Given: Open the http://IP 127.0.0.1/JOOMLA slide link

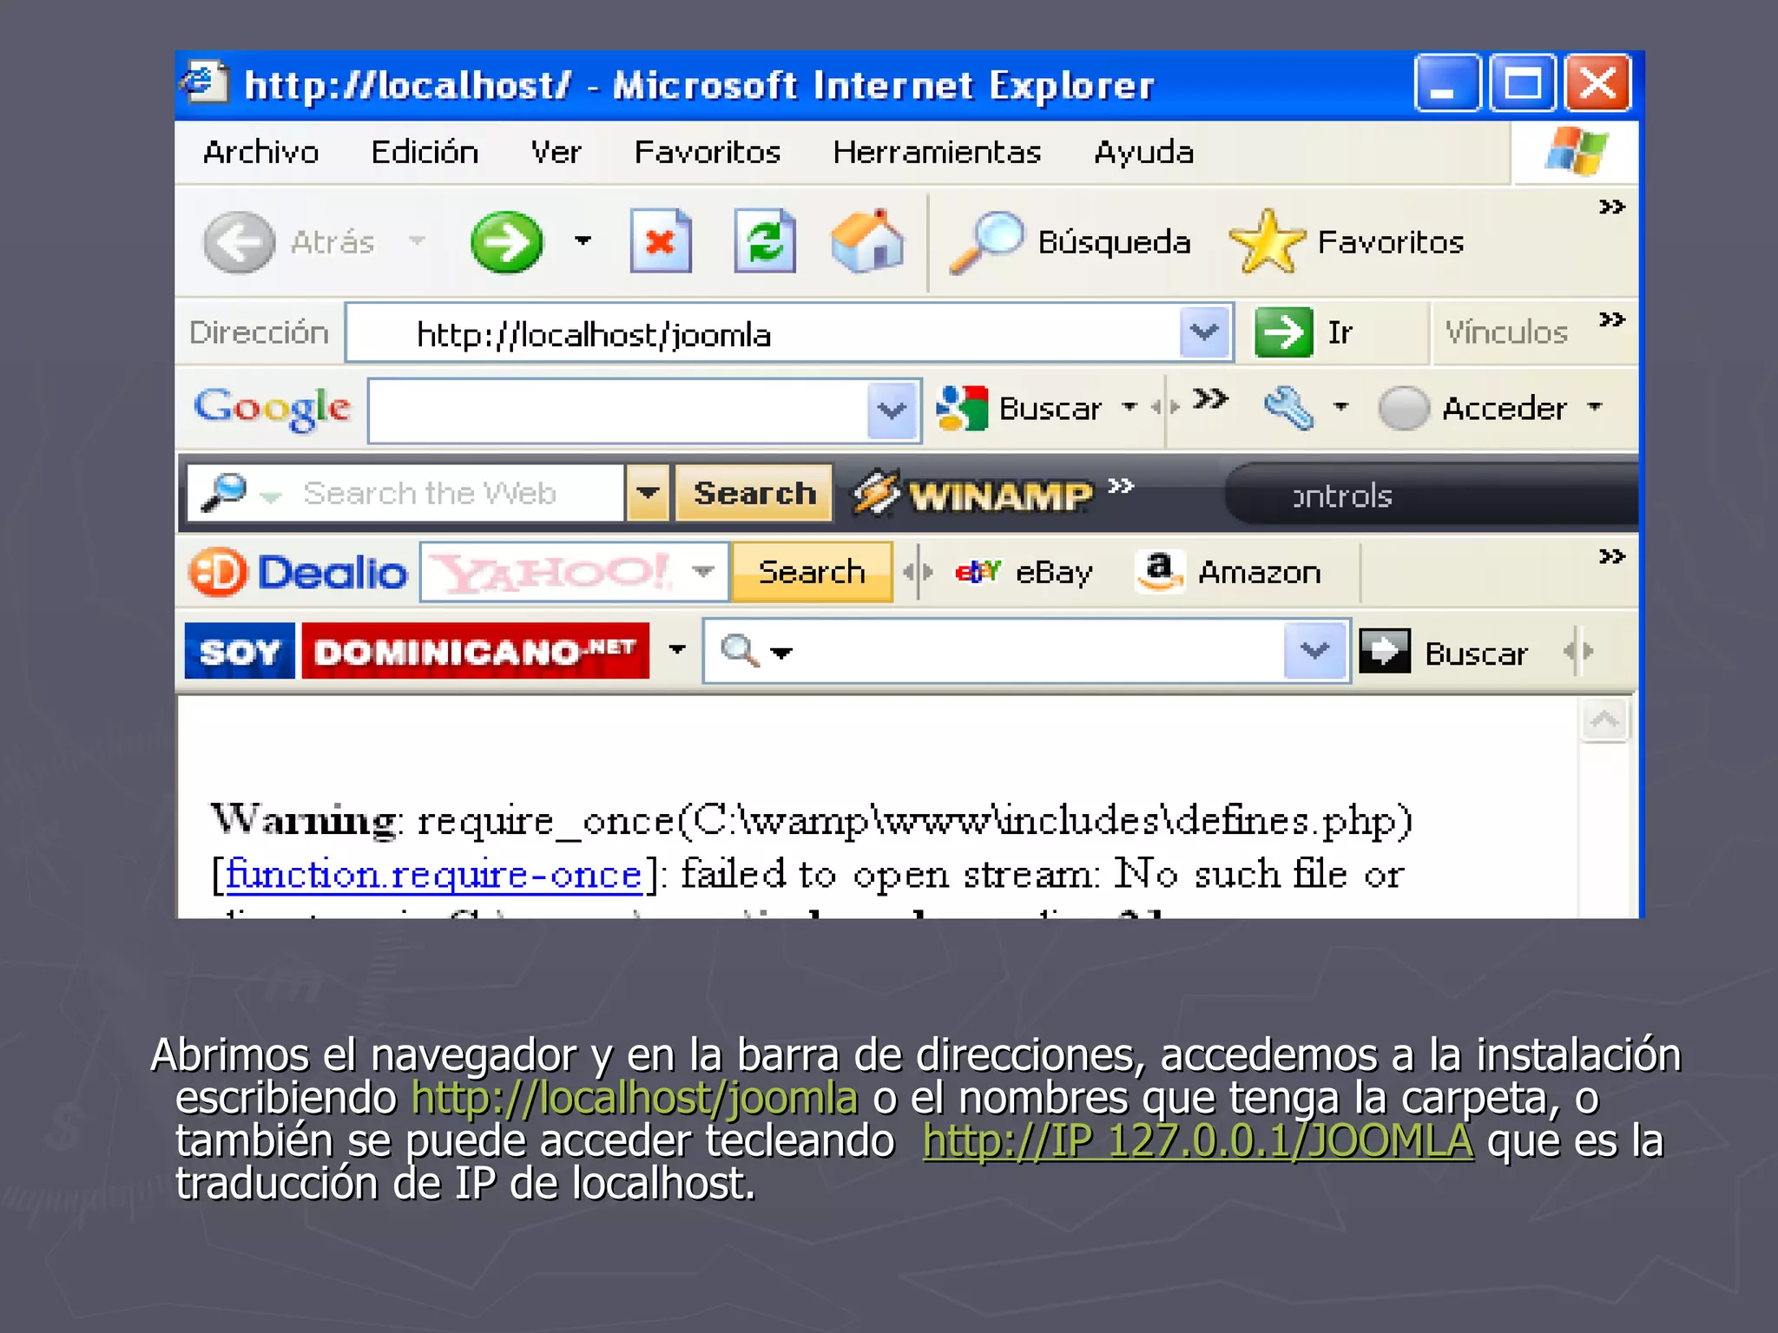Looking at the screenshot, I should coord(1198,1140).
